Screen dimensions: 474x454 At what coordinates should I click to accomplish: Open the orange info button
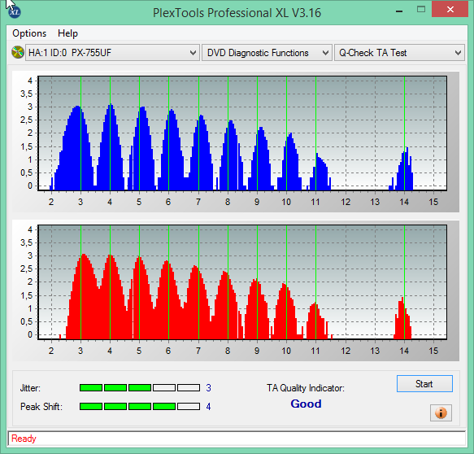[441, 413]
